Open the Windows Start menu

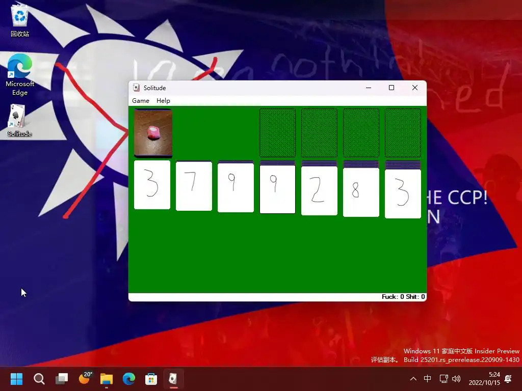pyautogui.click(x=16, y=379)
